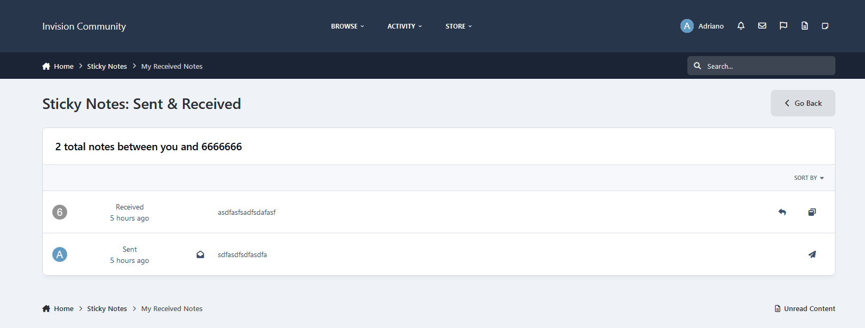Viewport: 865px width, 328px height.
Task: Expand the Sort By dropdown
Action: click(808, 178)
